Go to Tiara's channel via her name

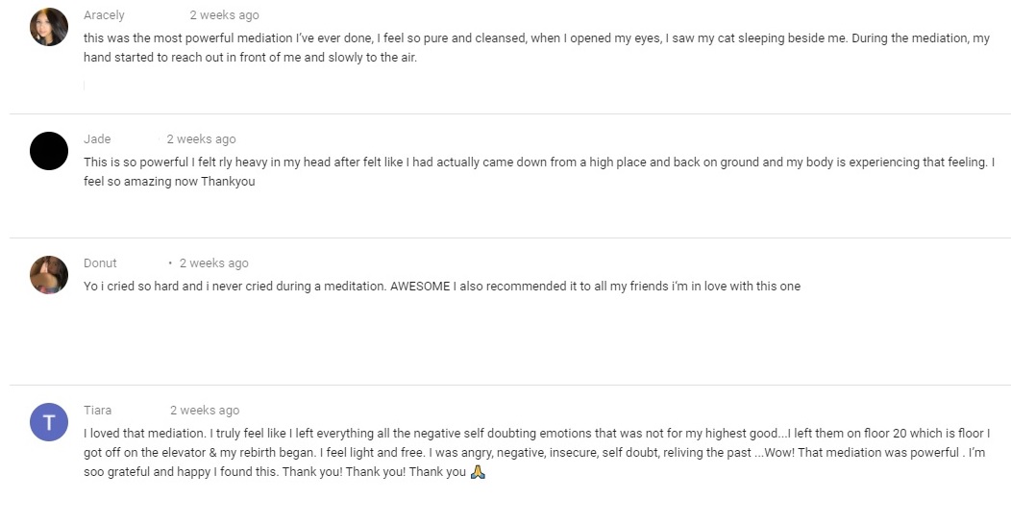tap(97, 411)
